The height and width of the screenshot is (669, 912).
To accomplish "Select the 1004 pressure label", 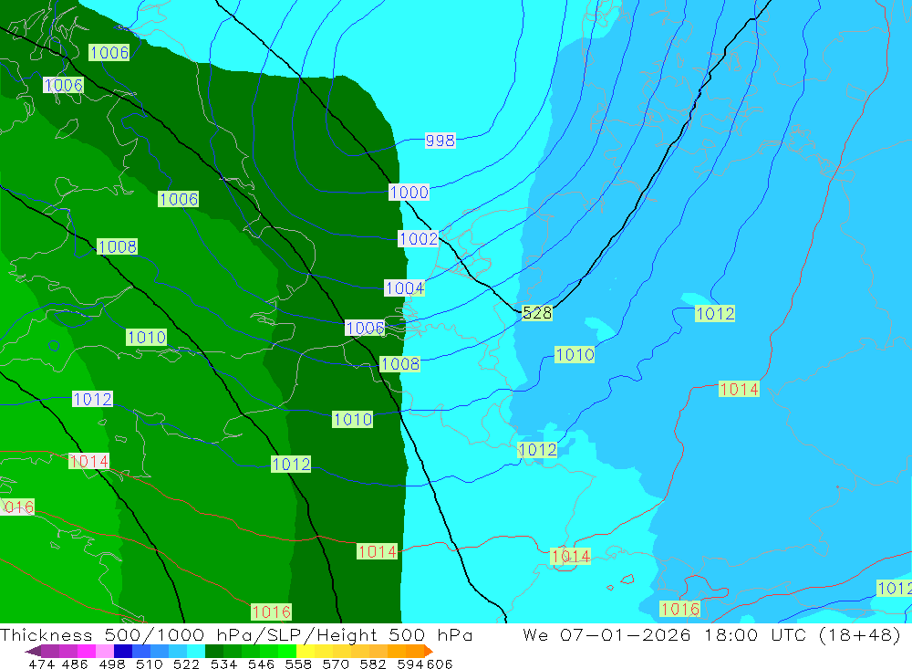I will (404, 288).
